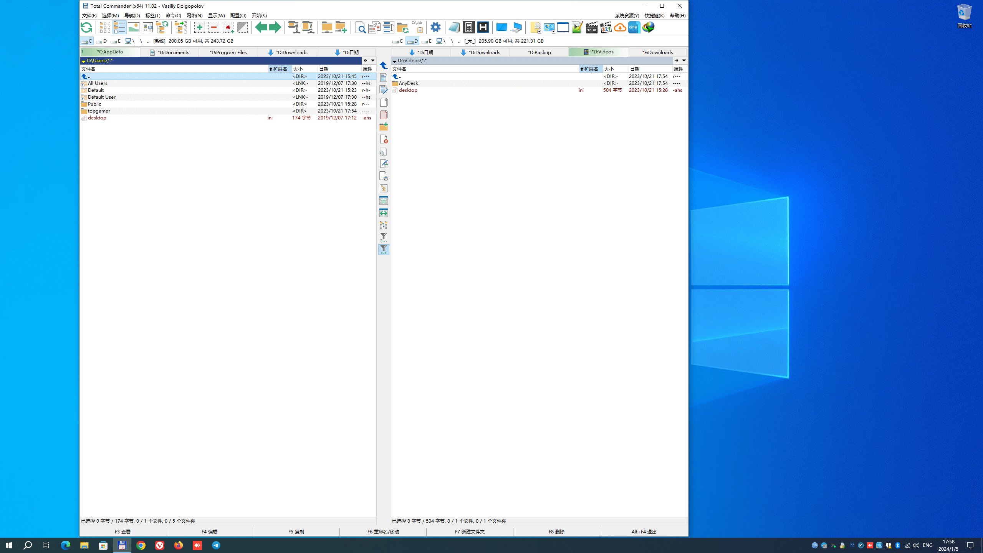This screenshot has width=983, height=553.
Task: Click F3 查看 button
Action: pyautogui.click(x=123, y=532)
